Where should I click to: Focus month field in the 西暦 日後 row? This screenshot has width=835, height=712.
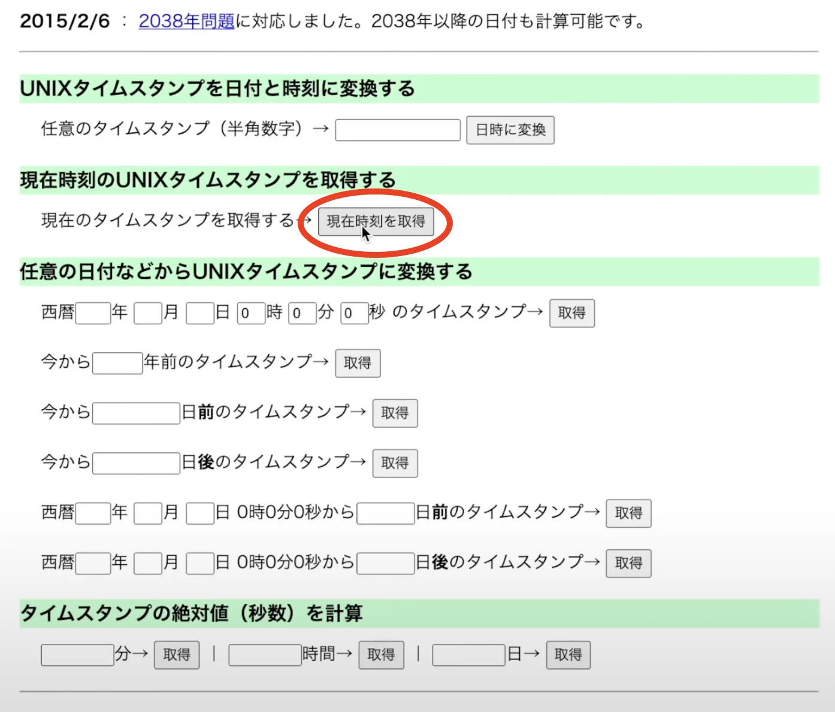pos(148,564)
